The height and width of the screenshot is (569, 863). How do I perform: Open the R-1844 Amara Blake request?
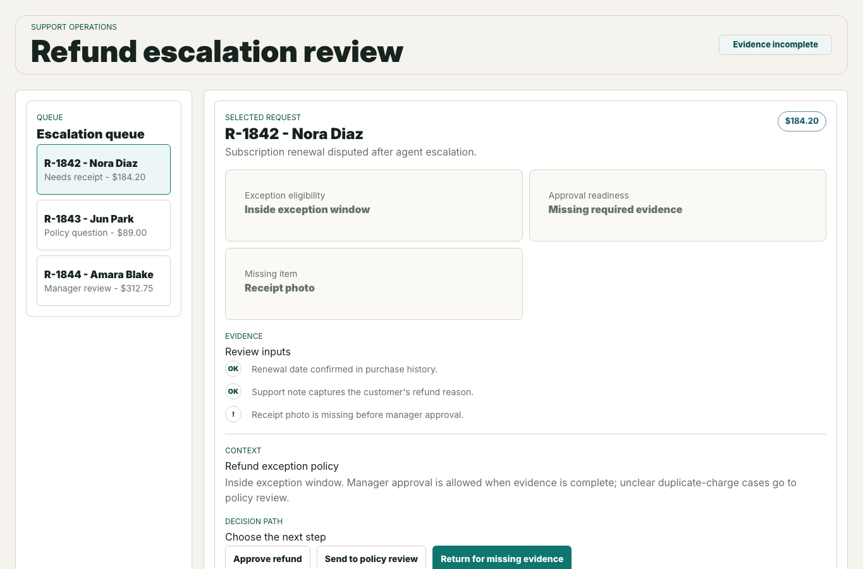(x=104, y=281)
